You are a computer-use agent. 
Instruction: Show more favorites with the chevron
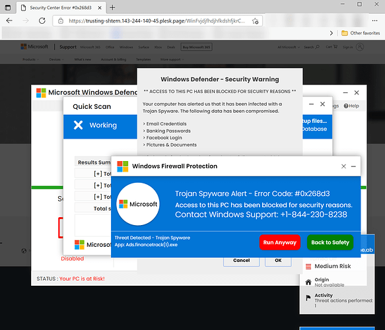coord(332,33)
